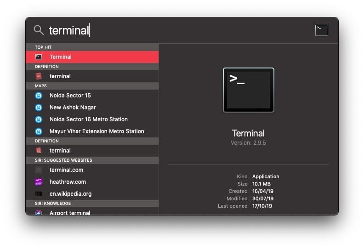This screenshot has width=364, height=249.
Task: Click the Siri Suggested Websites section header
Action: tap(63, 160)
